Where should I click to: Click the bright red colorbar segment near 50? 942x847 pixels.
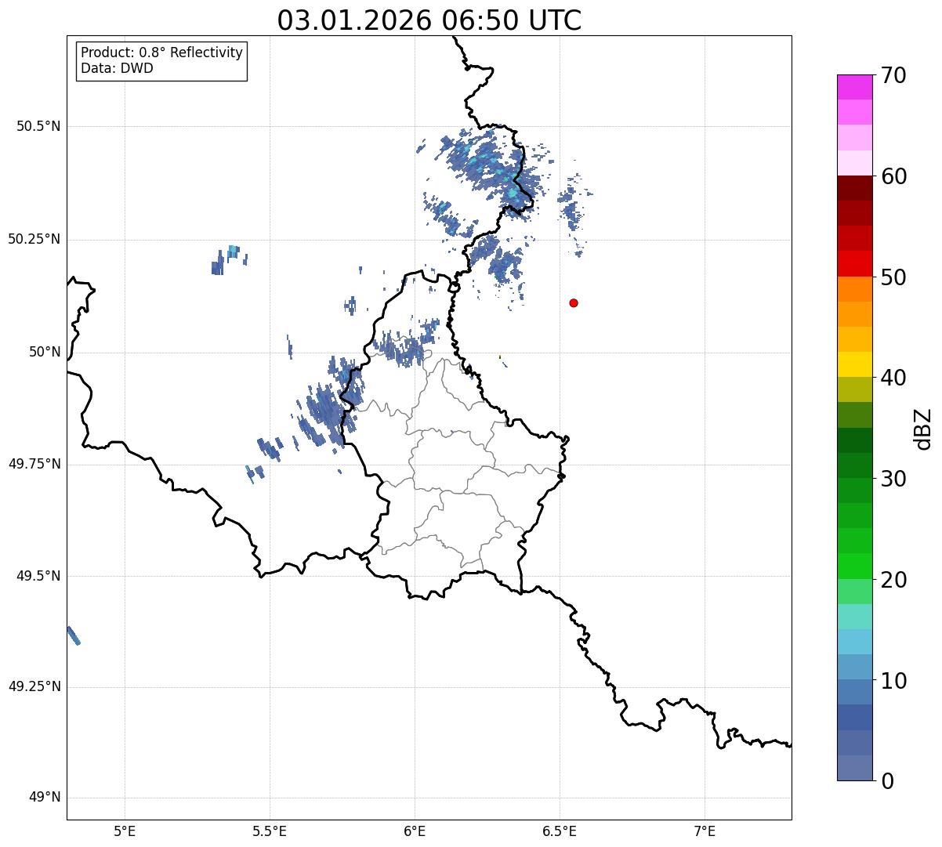tap(854, 264)
